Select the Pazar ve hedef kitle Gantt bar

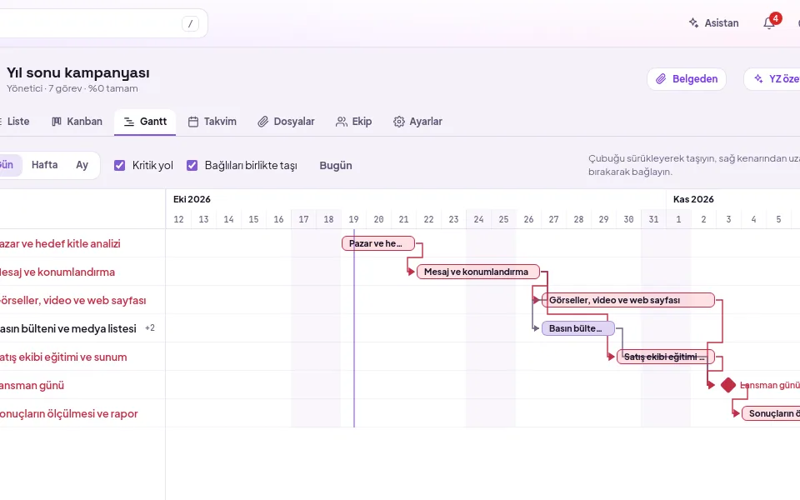pyautogui.click(x=378, y=243)
